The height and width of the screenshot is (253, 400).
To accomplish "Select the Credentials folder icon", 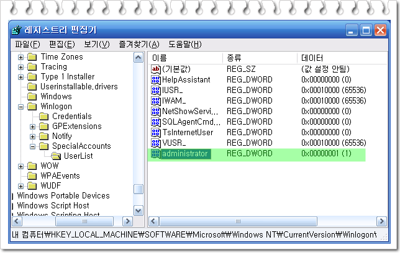I will pyautogui.click(x=43, y=117).
